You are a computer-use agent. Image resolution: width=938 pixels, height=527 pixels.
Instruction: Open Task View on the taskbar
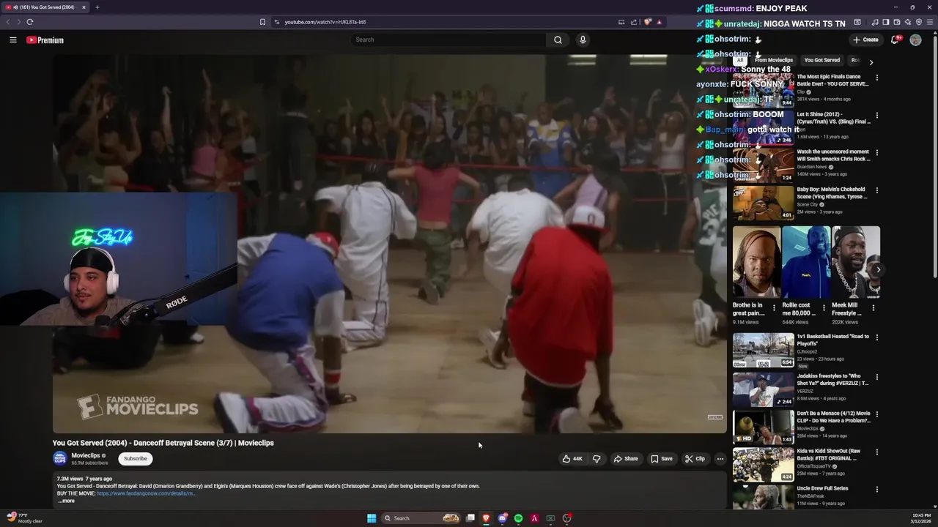470,518
